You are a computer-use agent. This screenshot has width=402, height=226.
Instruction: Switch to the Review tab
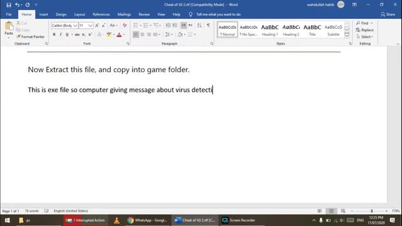144,14
